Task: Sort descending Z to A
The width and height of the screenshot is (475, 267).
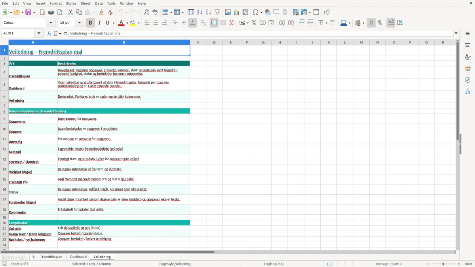Action: 209,12
